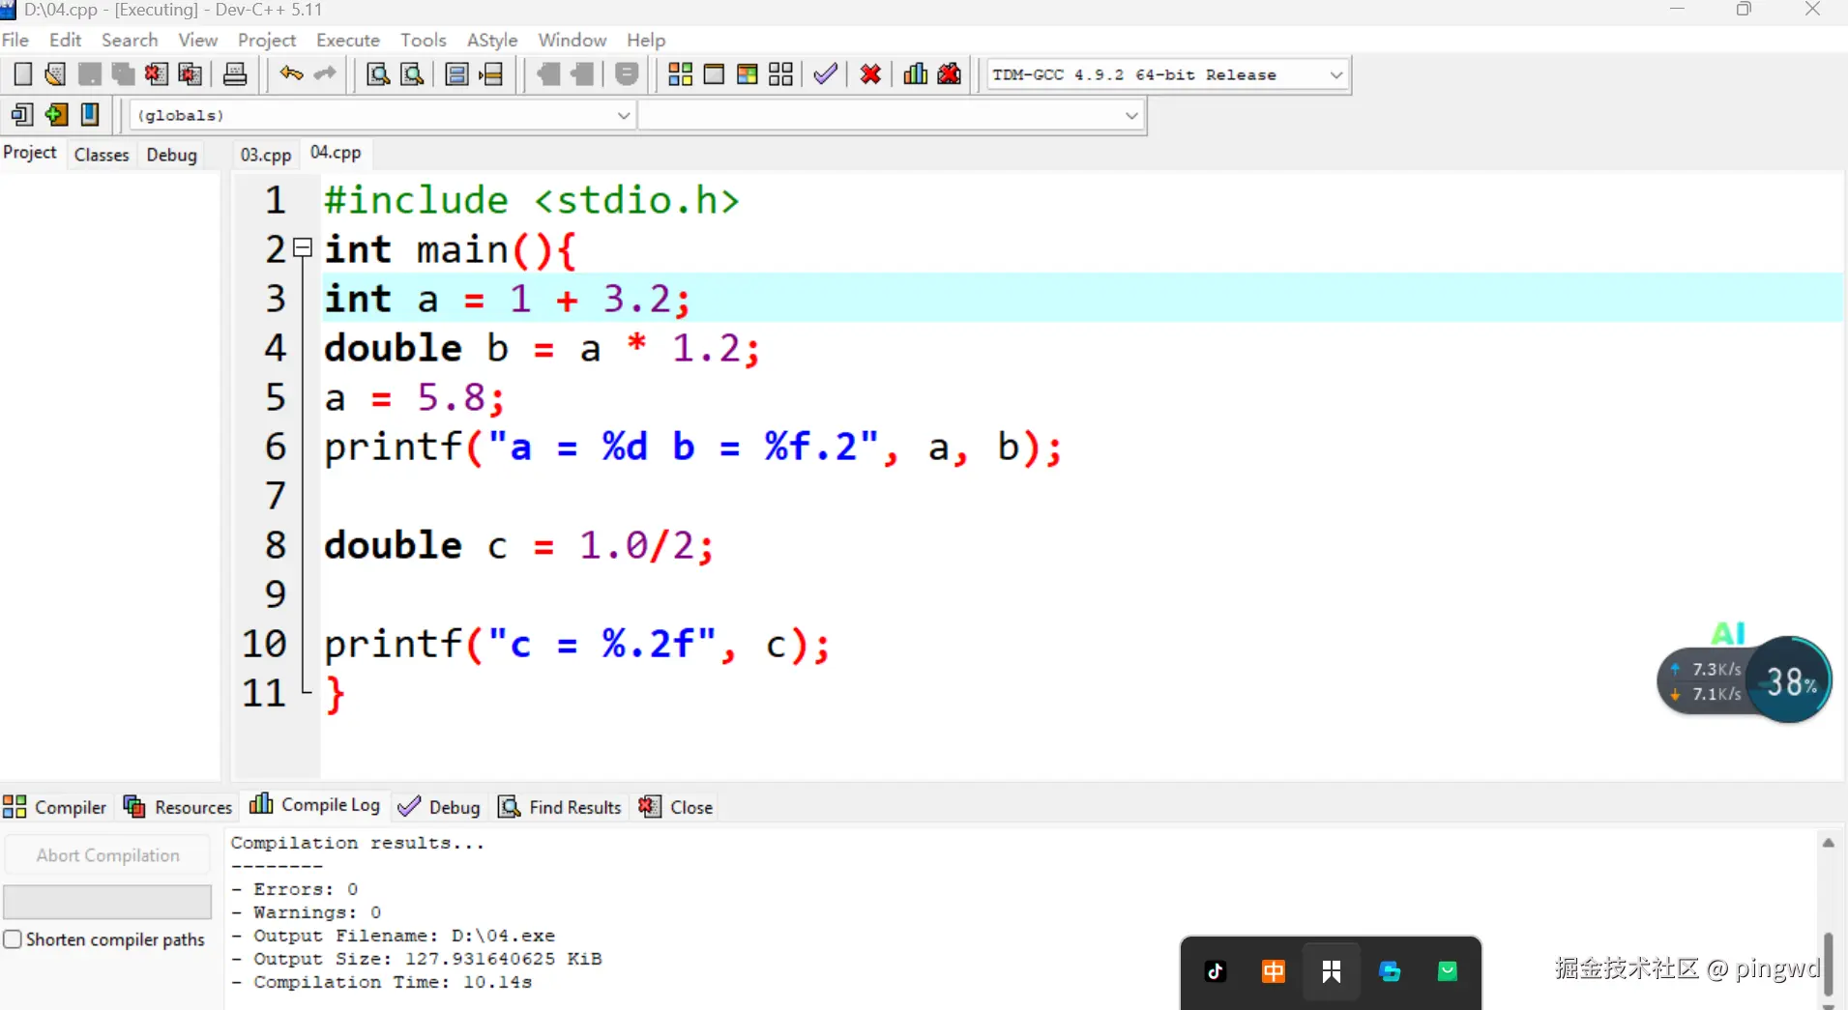Click the Goto Bookmark blue book icon

tap(90, 115)
